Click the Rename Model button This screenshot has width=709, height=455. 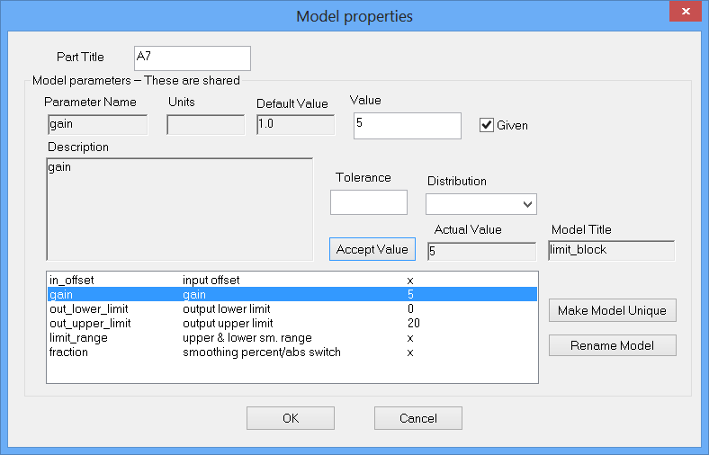612,345
